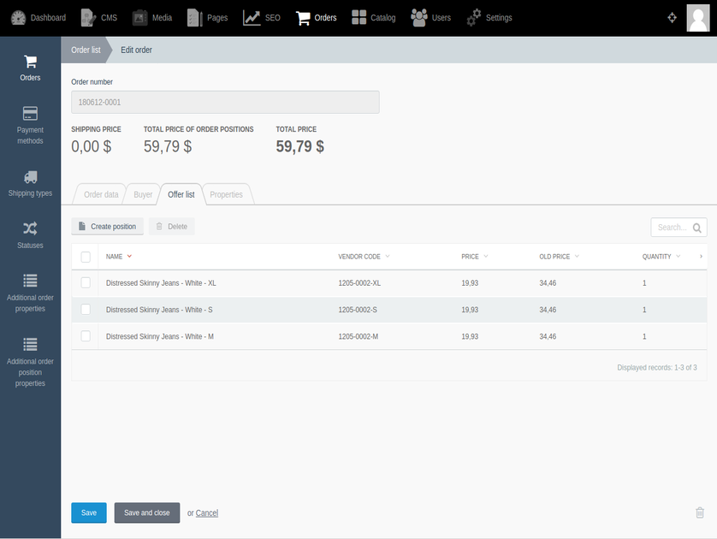Click Edit order breadcrumb
The width and height of the screenshot is (717, 539).
[136, 50]
